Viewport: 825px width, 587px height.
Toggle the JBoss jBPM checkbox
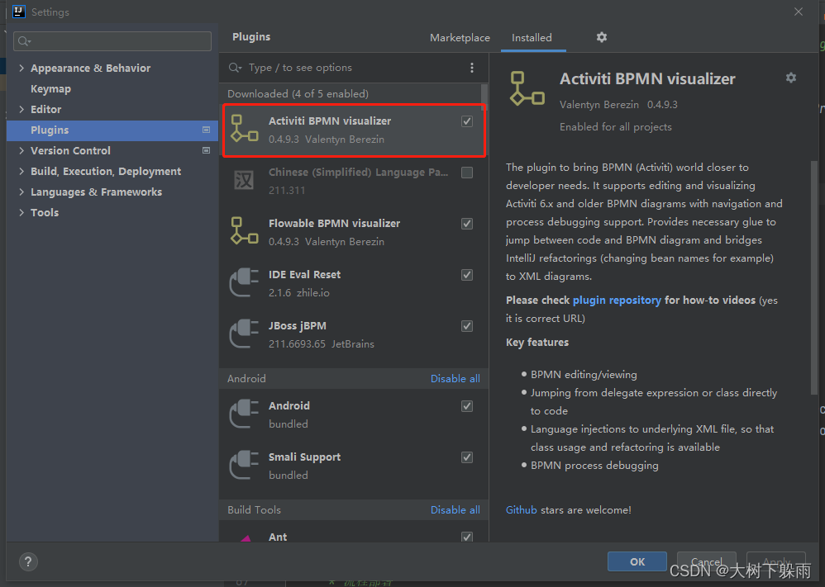point(467,326)
